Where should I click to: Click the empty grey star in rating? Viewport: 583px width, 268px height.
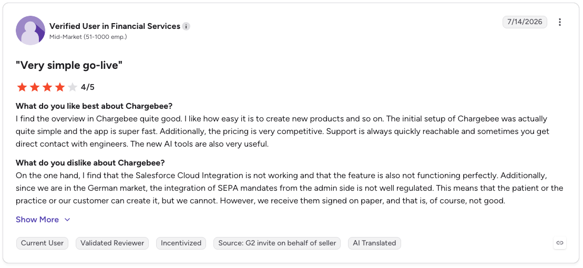coord(73,87)
